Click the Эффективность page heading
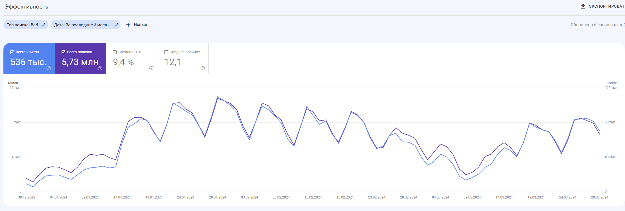This screenshot has width=625, height=211. click(x=26, y=7)
